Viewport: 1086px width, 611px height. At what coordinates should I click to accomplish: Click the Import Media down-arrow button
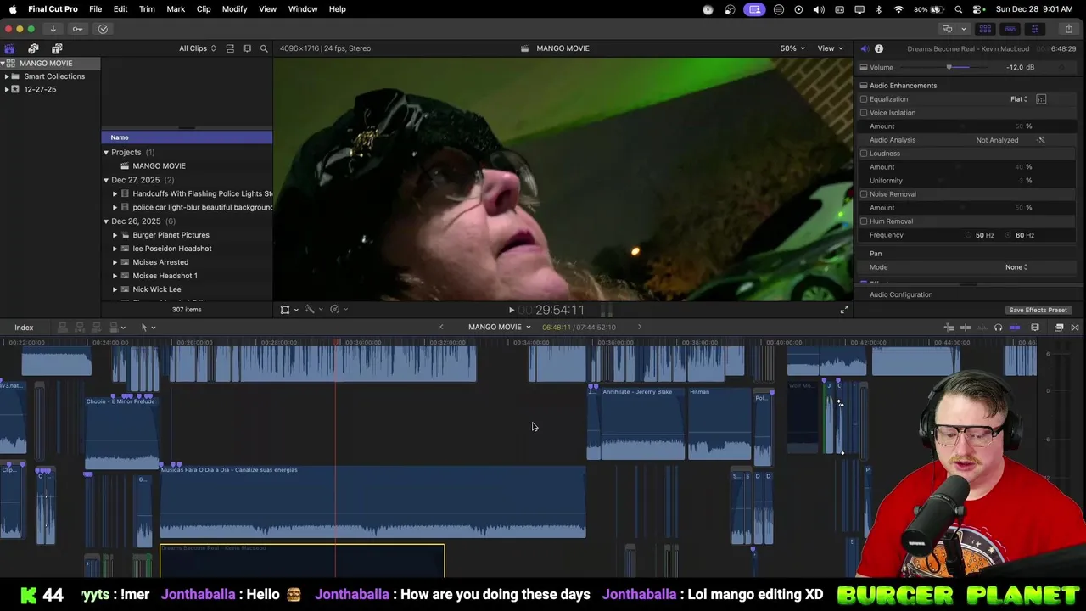click(53, 29)
